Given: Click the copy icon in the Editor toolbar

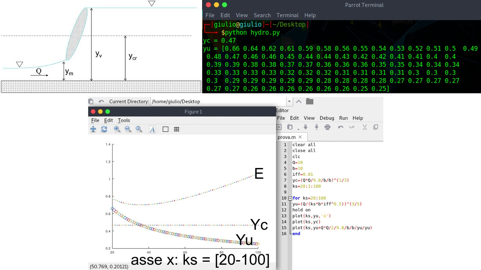Looking at the screenshot, I should point(375,127).
